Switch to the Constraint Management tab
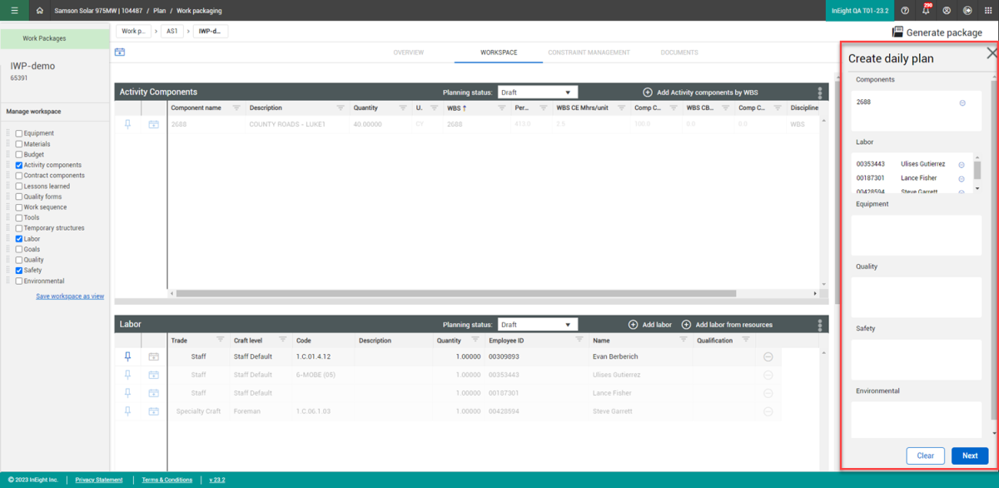 (x=589, y=52)
